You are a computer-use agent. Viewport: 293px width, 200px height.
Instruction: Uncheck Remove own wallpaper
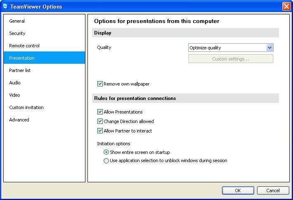coord(100,84)
